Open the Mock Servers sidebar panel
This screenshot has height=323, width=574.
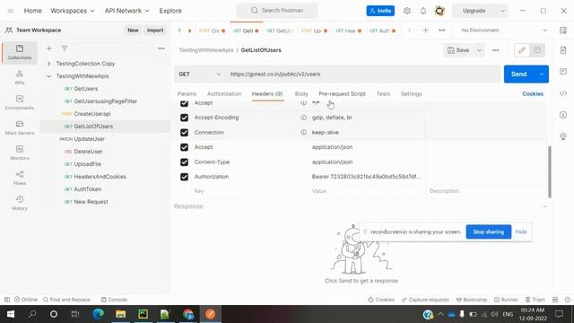click(20, 127)
